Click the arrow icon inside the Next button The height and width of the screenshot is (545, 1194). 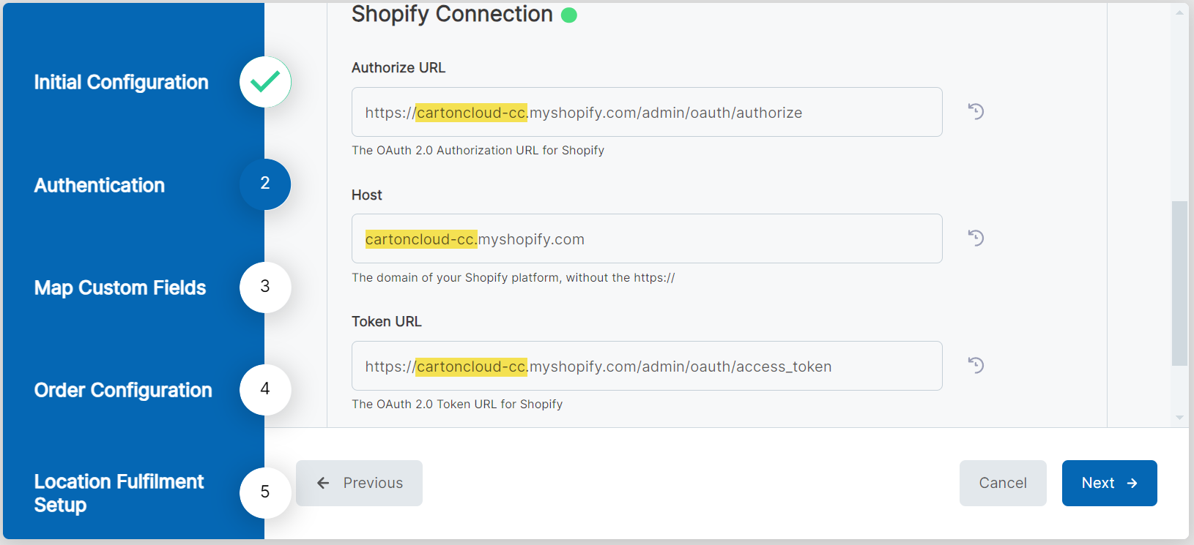(x=1131, y=483)
